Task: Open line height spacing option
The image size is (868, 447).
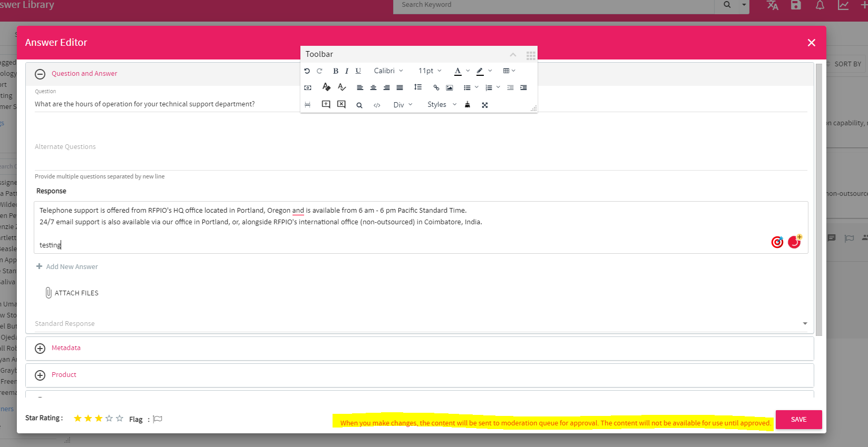Action: (x=418, y=87)
